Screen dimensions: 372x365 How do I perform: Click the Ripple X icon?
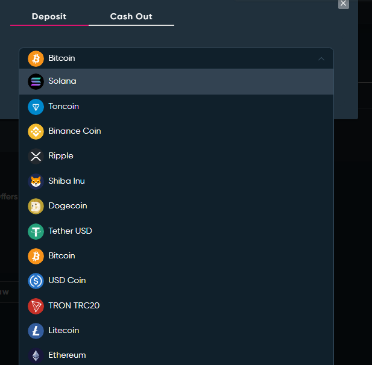36,156
